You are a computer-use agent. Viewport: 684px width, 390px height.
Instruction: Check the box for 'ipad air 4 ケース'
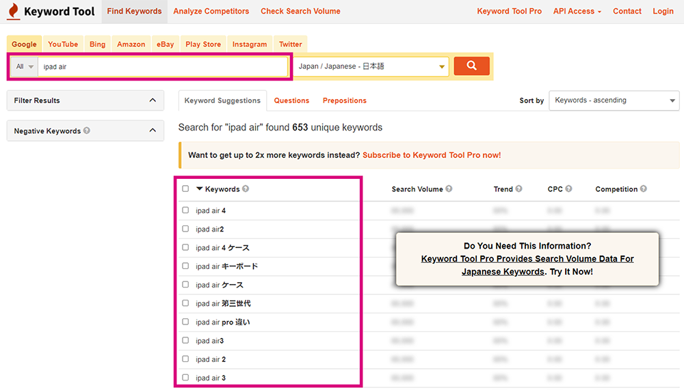click(185, 247)
